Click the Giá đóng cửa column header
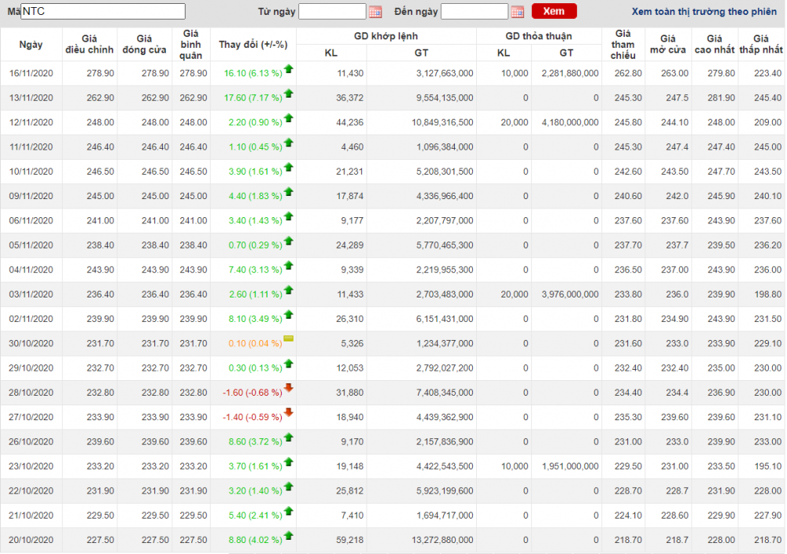 pos(145,45)
